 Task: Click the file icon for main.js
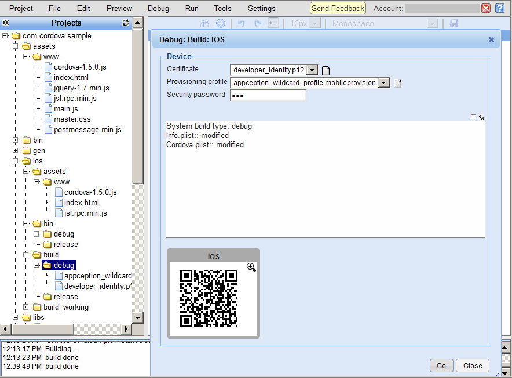coord(48,109)
